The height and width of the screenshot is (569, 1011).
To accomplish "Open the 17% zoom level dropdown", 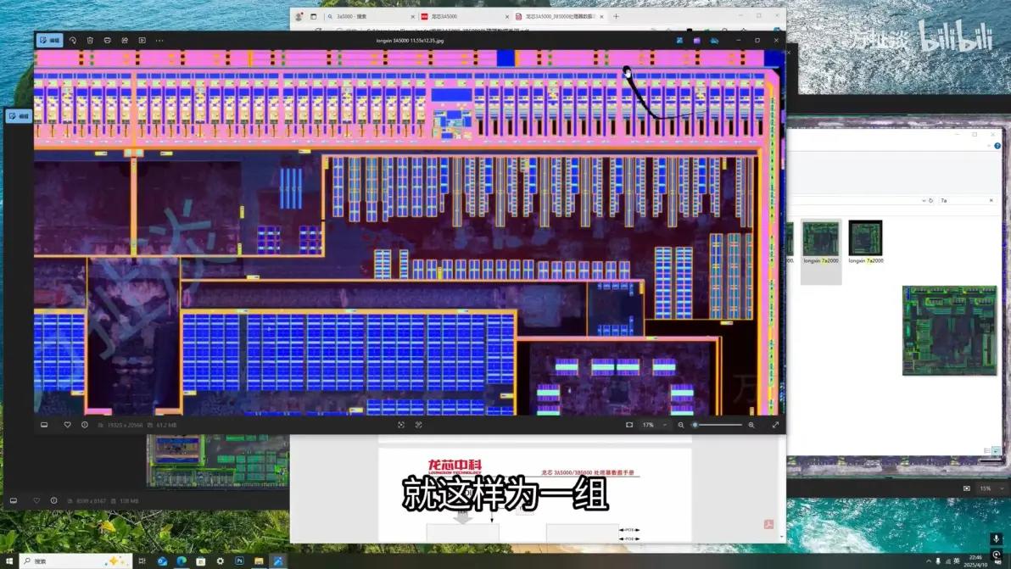I will pyautogui.click(x=654, y=425).
